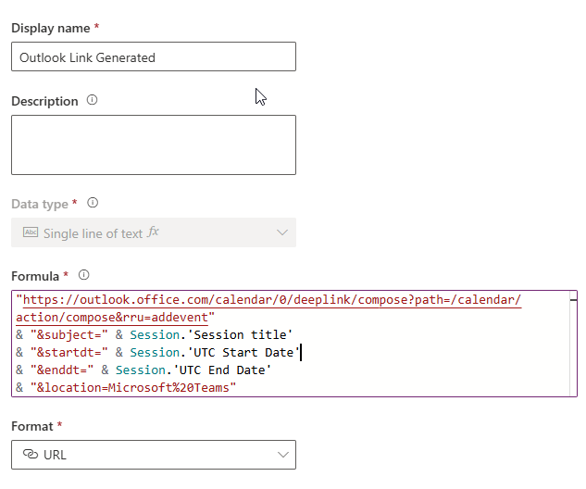This screenshot has width=586, height=489.
Task: Expand the Data type dropdown chevron
Action: pyautogui.click(x=282, y=232)
